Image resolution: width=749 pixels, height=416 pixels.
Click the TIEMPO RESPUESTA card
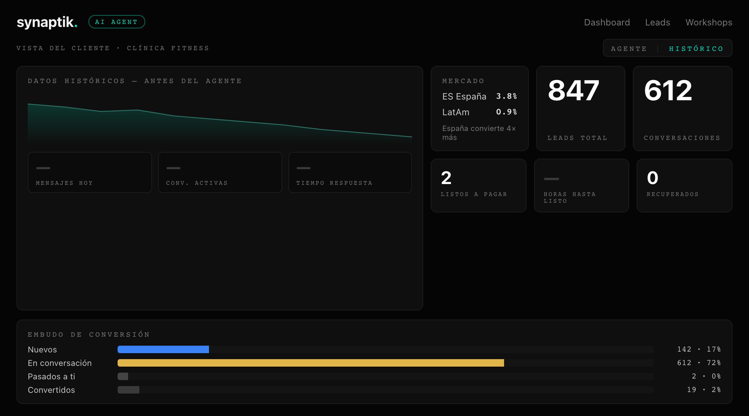350,172
